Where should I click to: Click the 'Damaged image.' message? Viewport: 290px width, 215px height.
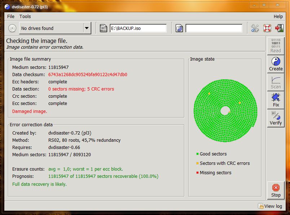click(x=30, y=111)
